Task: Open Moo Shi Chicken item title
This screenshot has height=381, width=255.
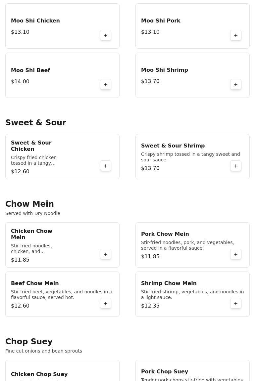Action: click(35, 21)
